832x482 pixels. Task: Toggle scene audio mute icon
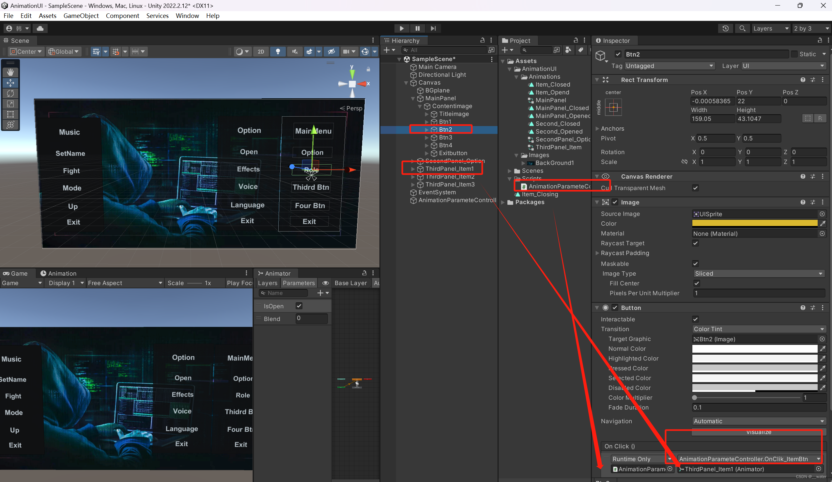click(x=295, y=52)
